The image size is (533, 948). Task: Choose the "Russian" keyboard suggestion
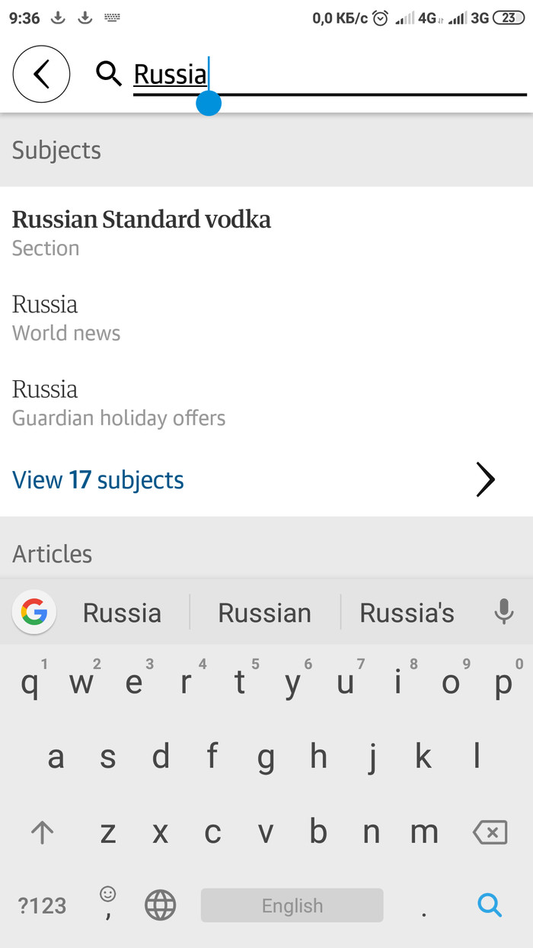point(264,613)
